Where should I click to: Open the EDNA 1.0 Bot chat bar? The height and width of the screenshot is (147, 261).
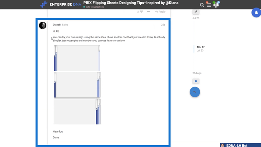click(240, 145)
